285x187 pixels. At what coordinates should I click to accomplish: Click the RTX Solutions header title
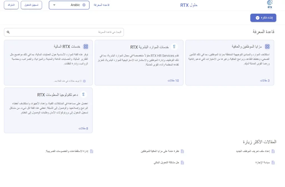point(189,5)
